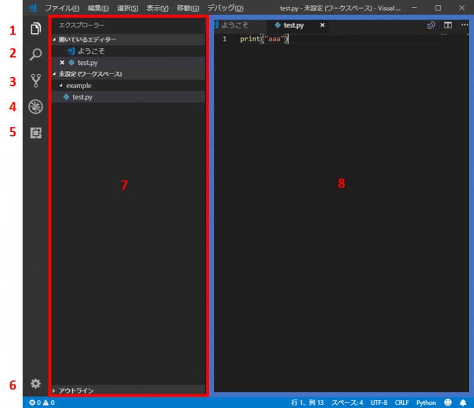Click the 行 1、列 13 cursor position indicator
The height and width of the screenshot is (408, 474).
(307, 402)
